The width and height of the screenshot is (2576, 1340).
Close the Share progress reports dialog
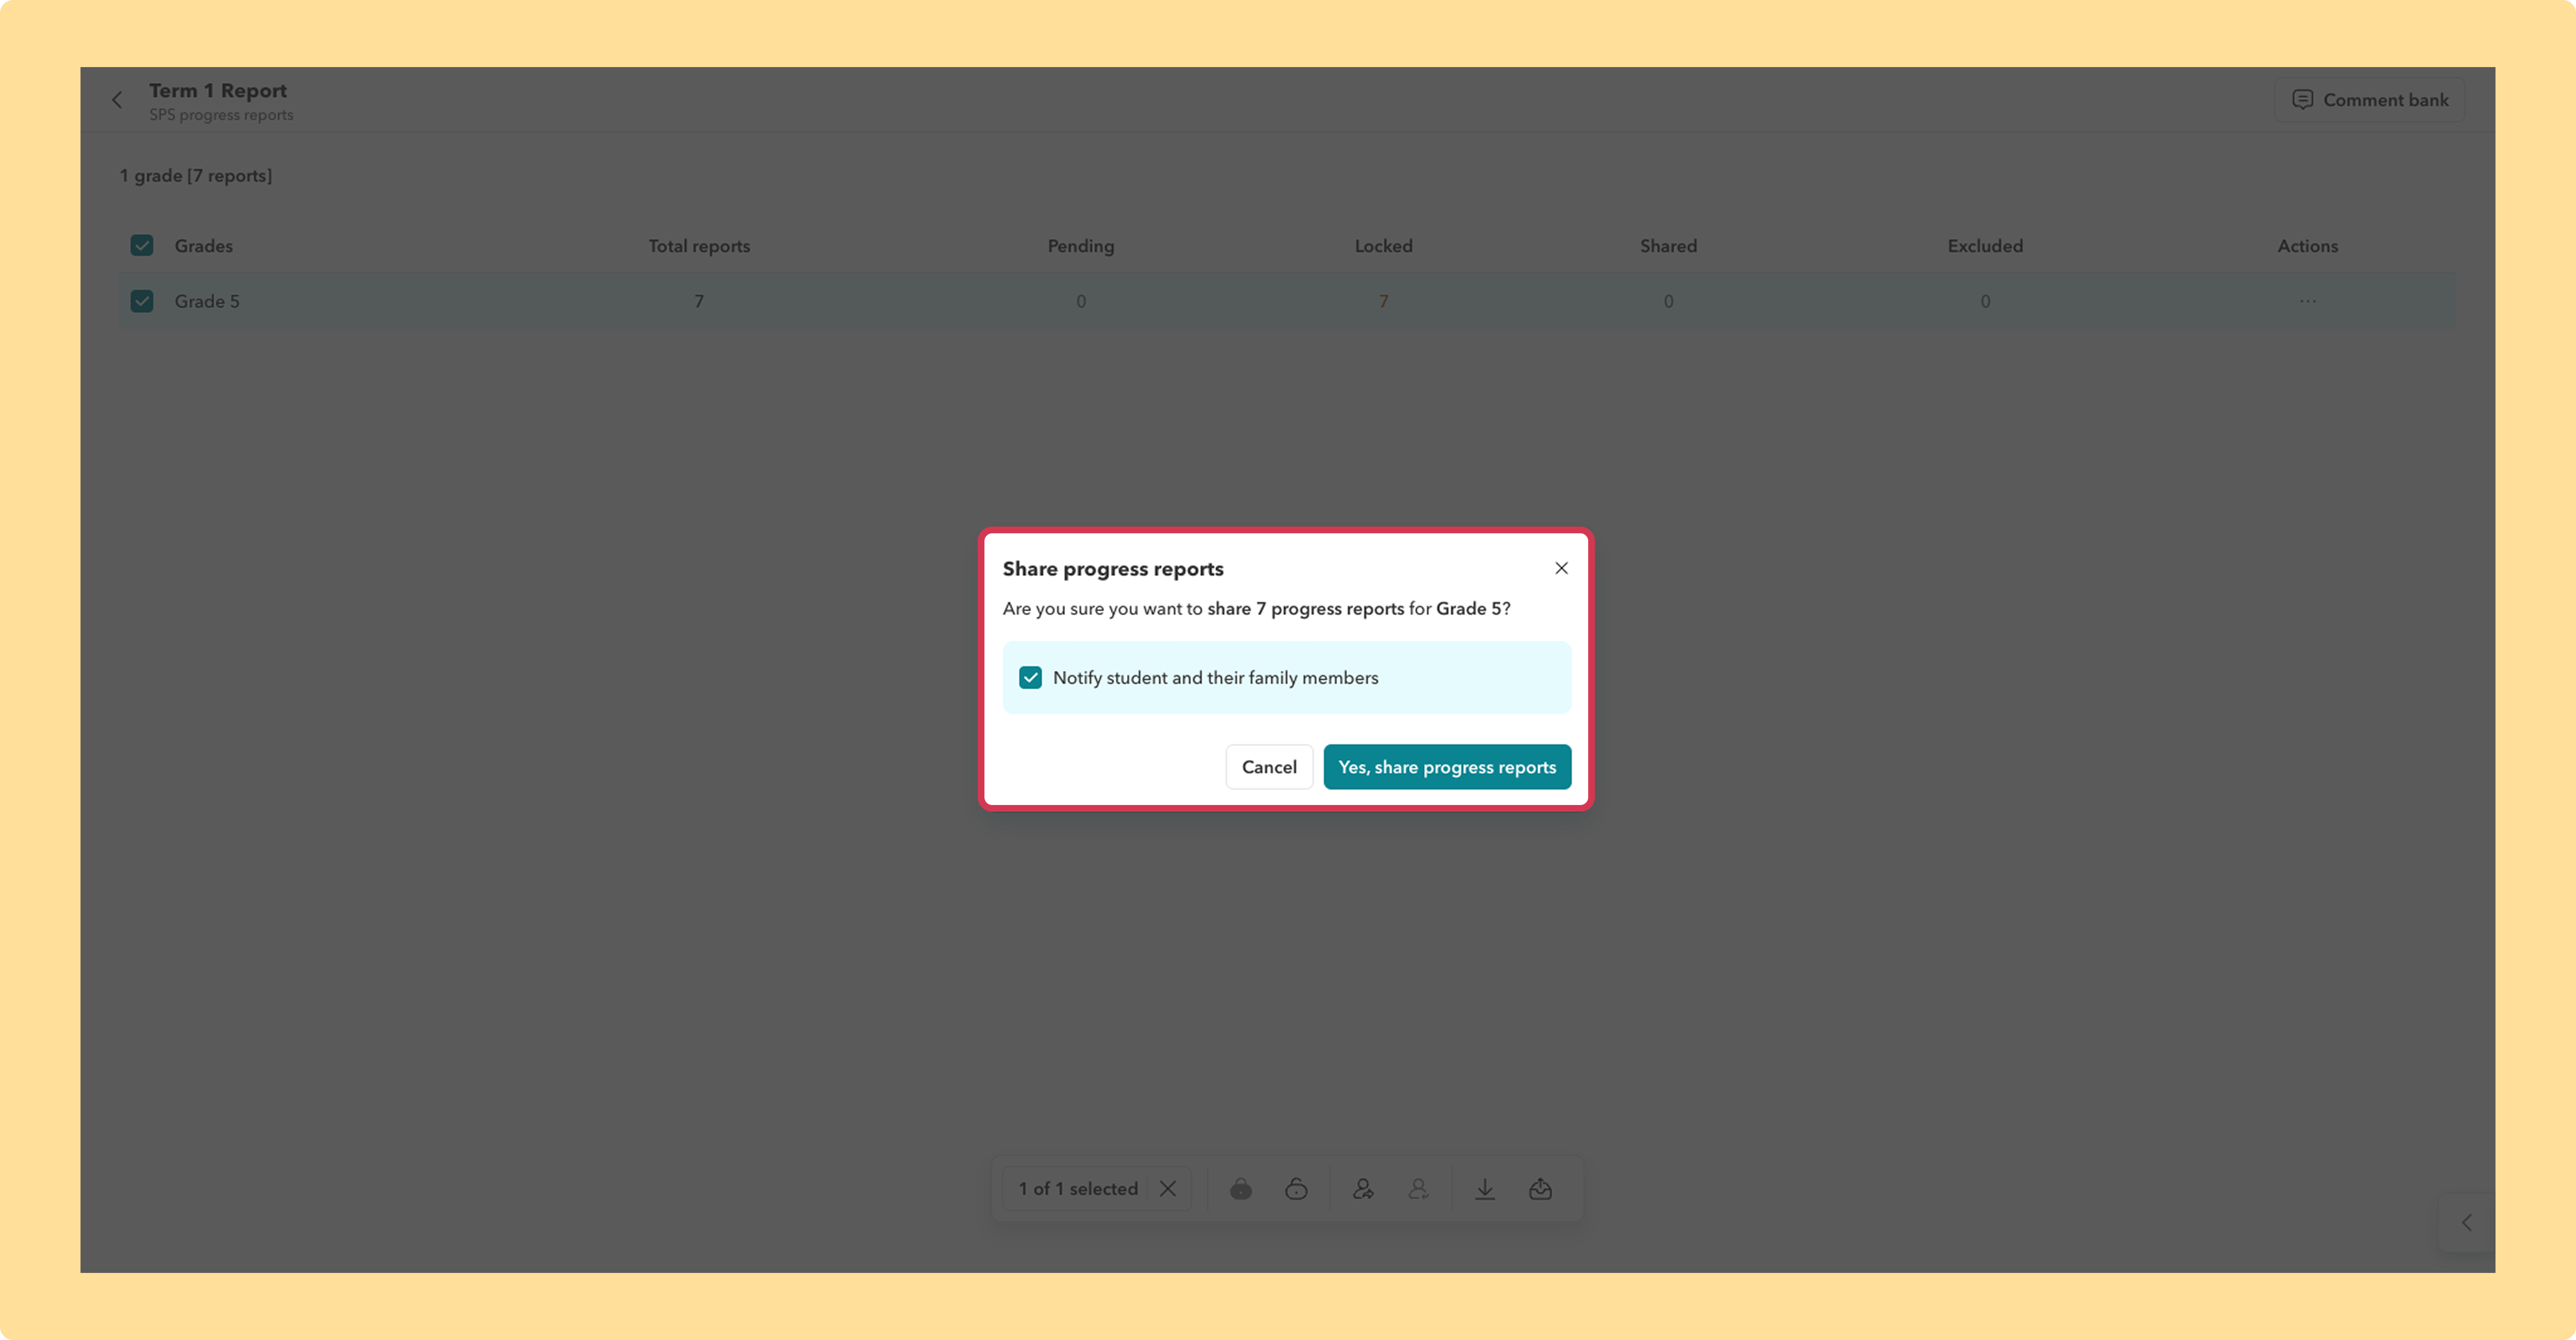pos(1561,568)
